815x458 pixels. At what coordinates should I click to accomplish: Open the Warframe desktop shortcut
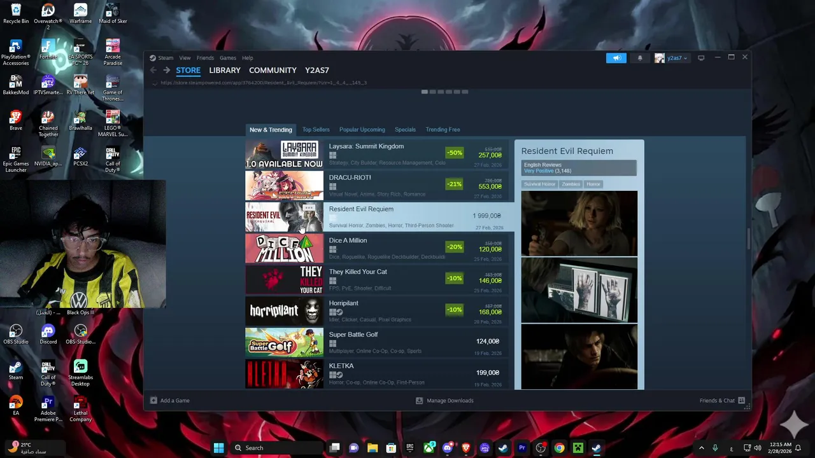click(x=80, y=13)
